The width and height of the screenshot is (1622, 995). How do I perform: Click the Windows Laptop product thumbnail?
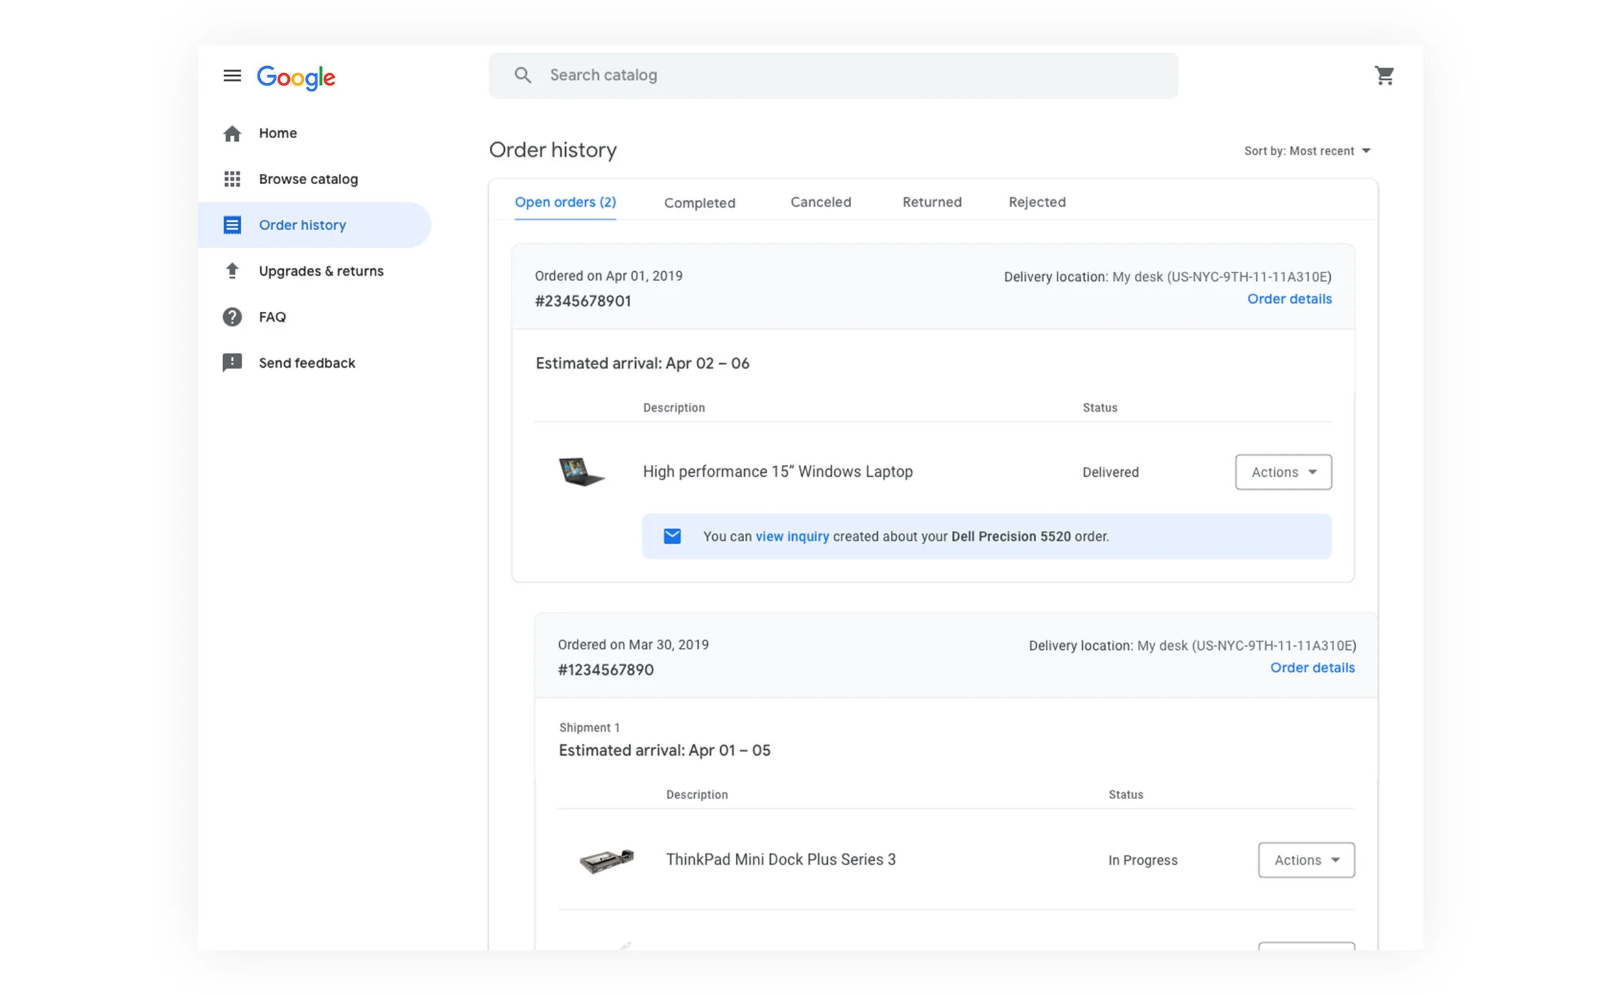click(580, 472)
